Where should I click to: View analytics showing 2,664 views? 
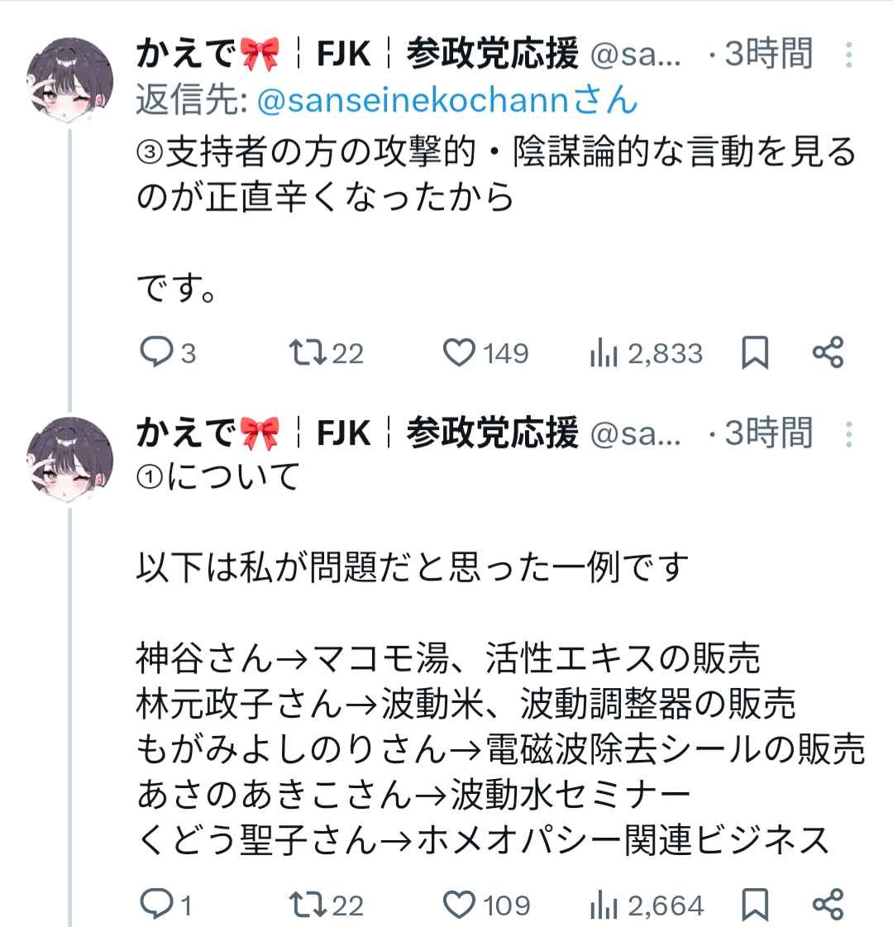click(x=604, y=905)
